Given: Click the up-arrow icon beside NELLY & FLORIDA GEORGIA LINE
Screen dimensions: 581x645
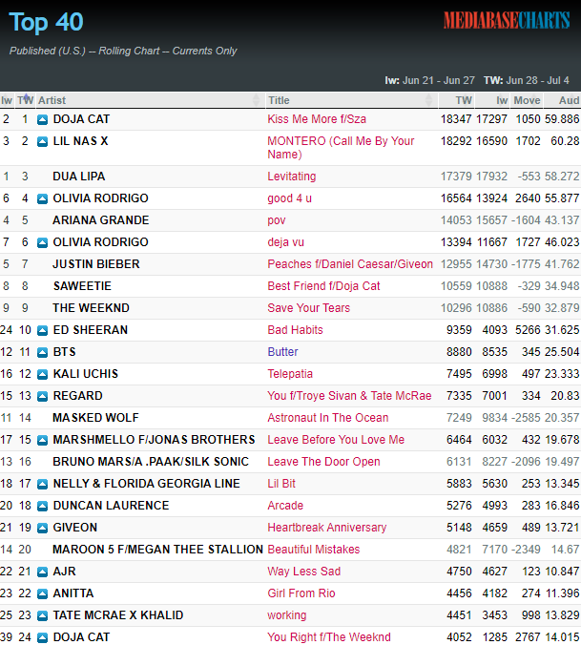Looking at the screenshot, I should pyautogui.click(x=42, y=484).
